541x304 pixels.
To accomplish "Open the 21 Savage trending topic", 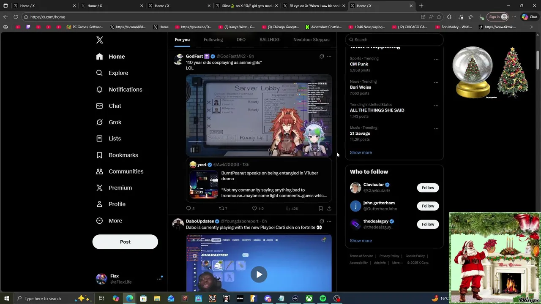I will [x=360, y=133].
